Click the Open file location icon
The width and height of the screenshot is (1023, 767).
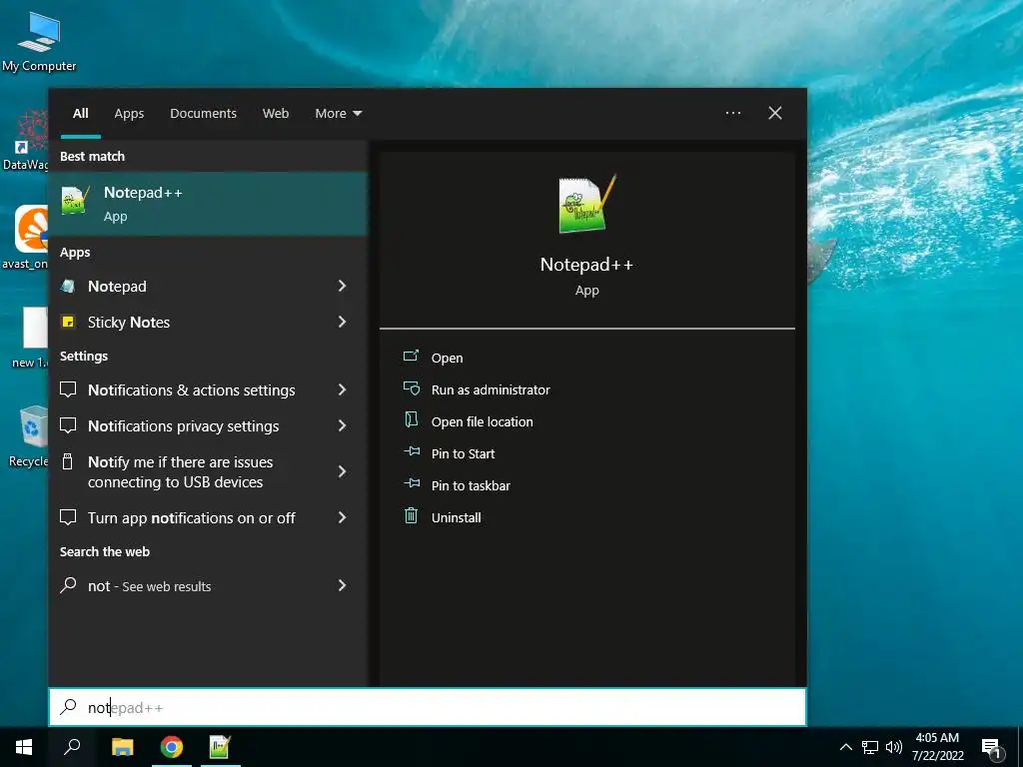point(411,419)
